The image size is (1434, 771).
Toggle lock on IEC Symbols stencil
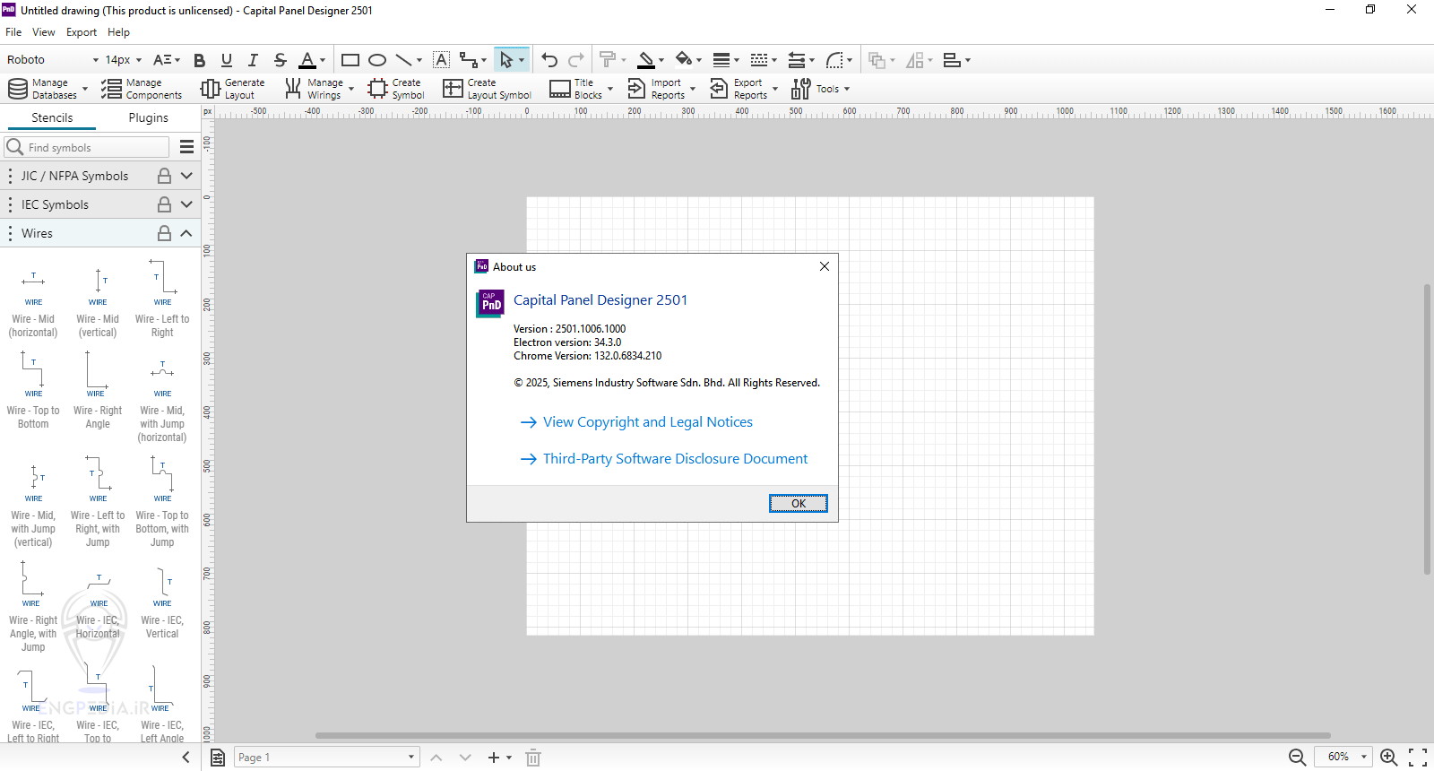[x=164, y=204]
